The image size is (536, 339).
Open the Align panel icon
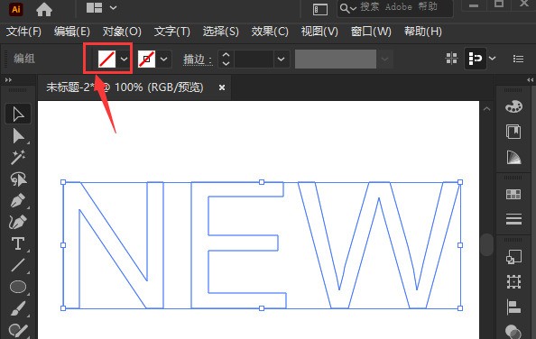point(513,307)
